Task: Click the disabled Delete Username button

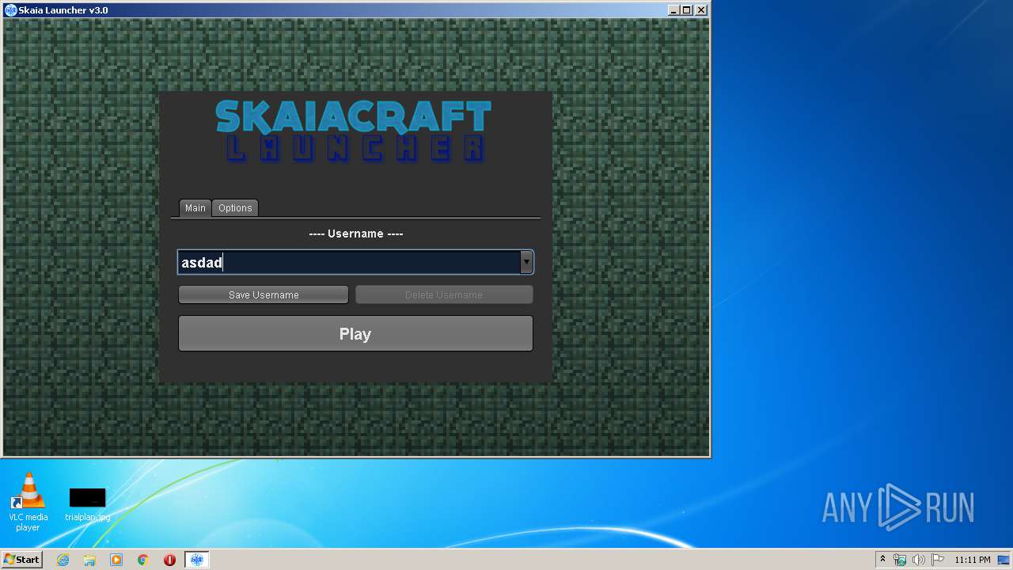Action: tap(444, 294)
